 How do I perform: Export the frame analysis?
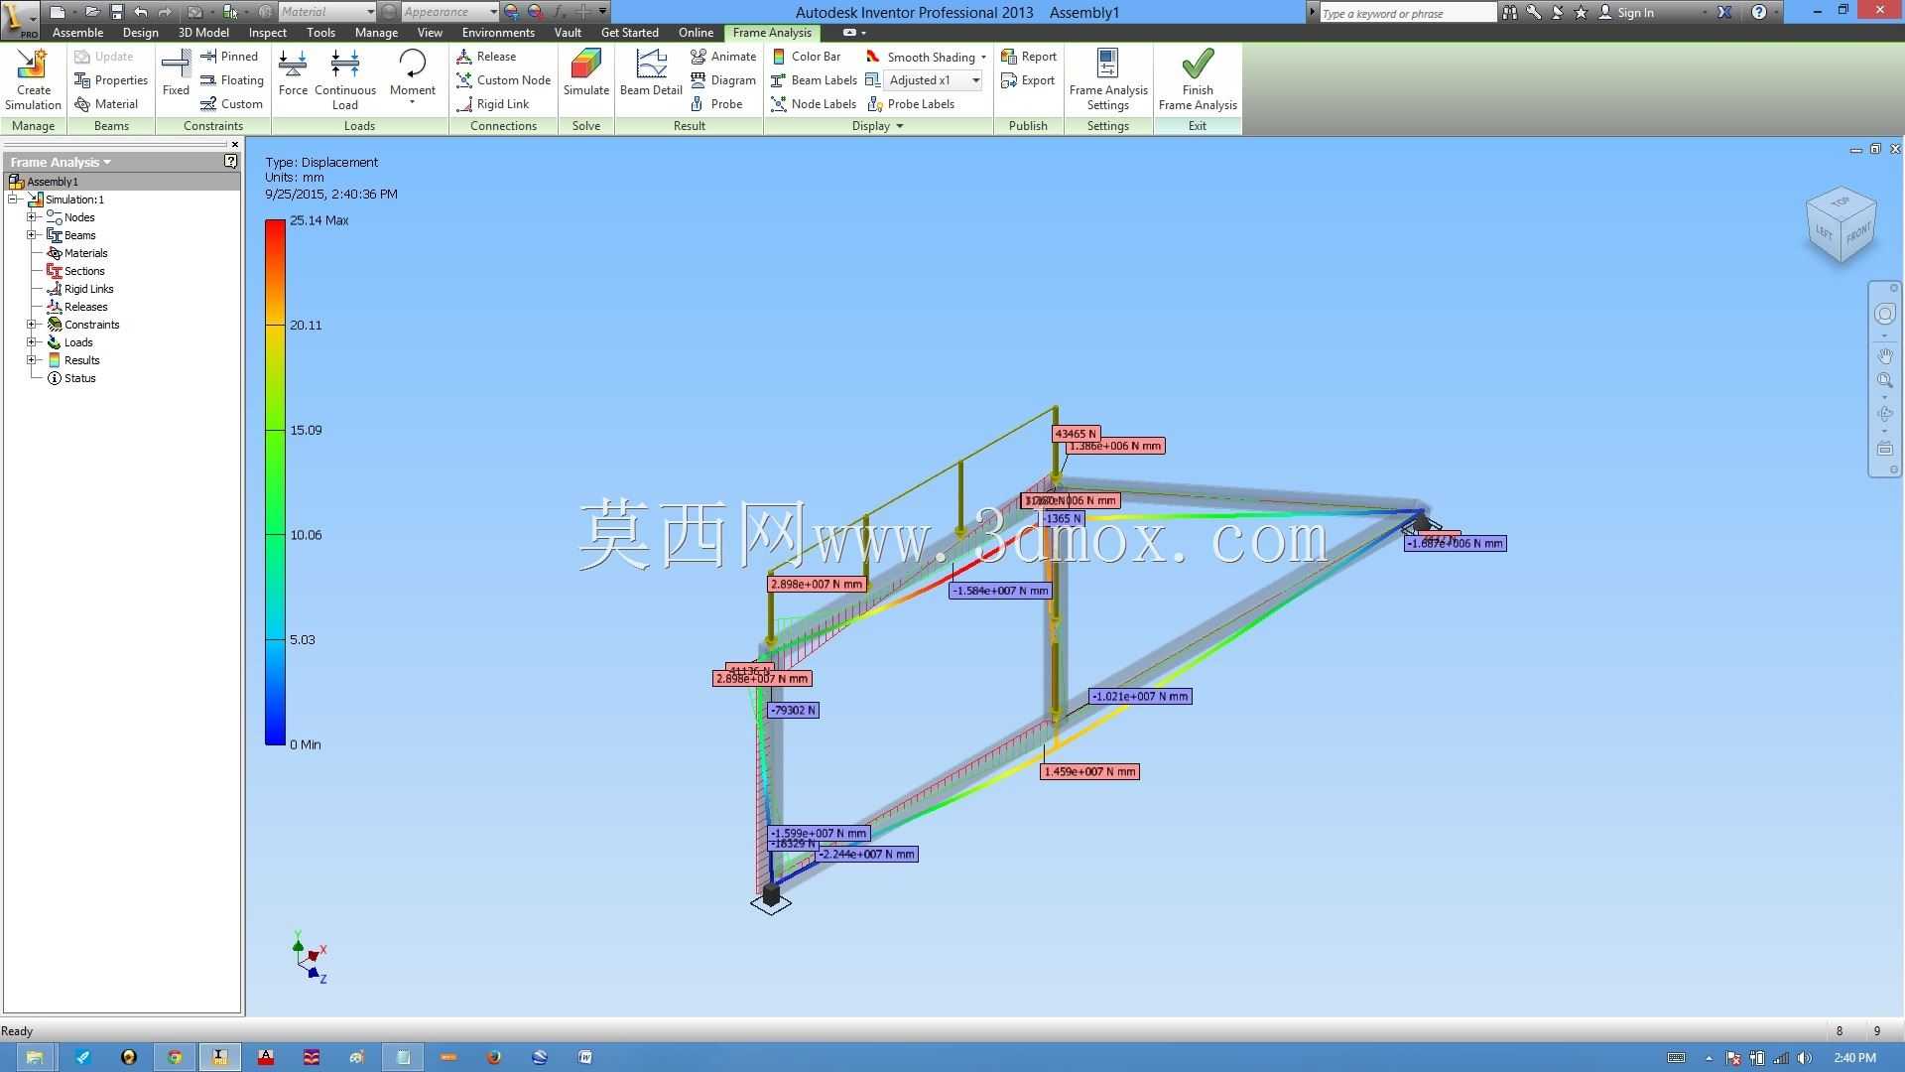pyautogui.click(x=1028, y=80)
